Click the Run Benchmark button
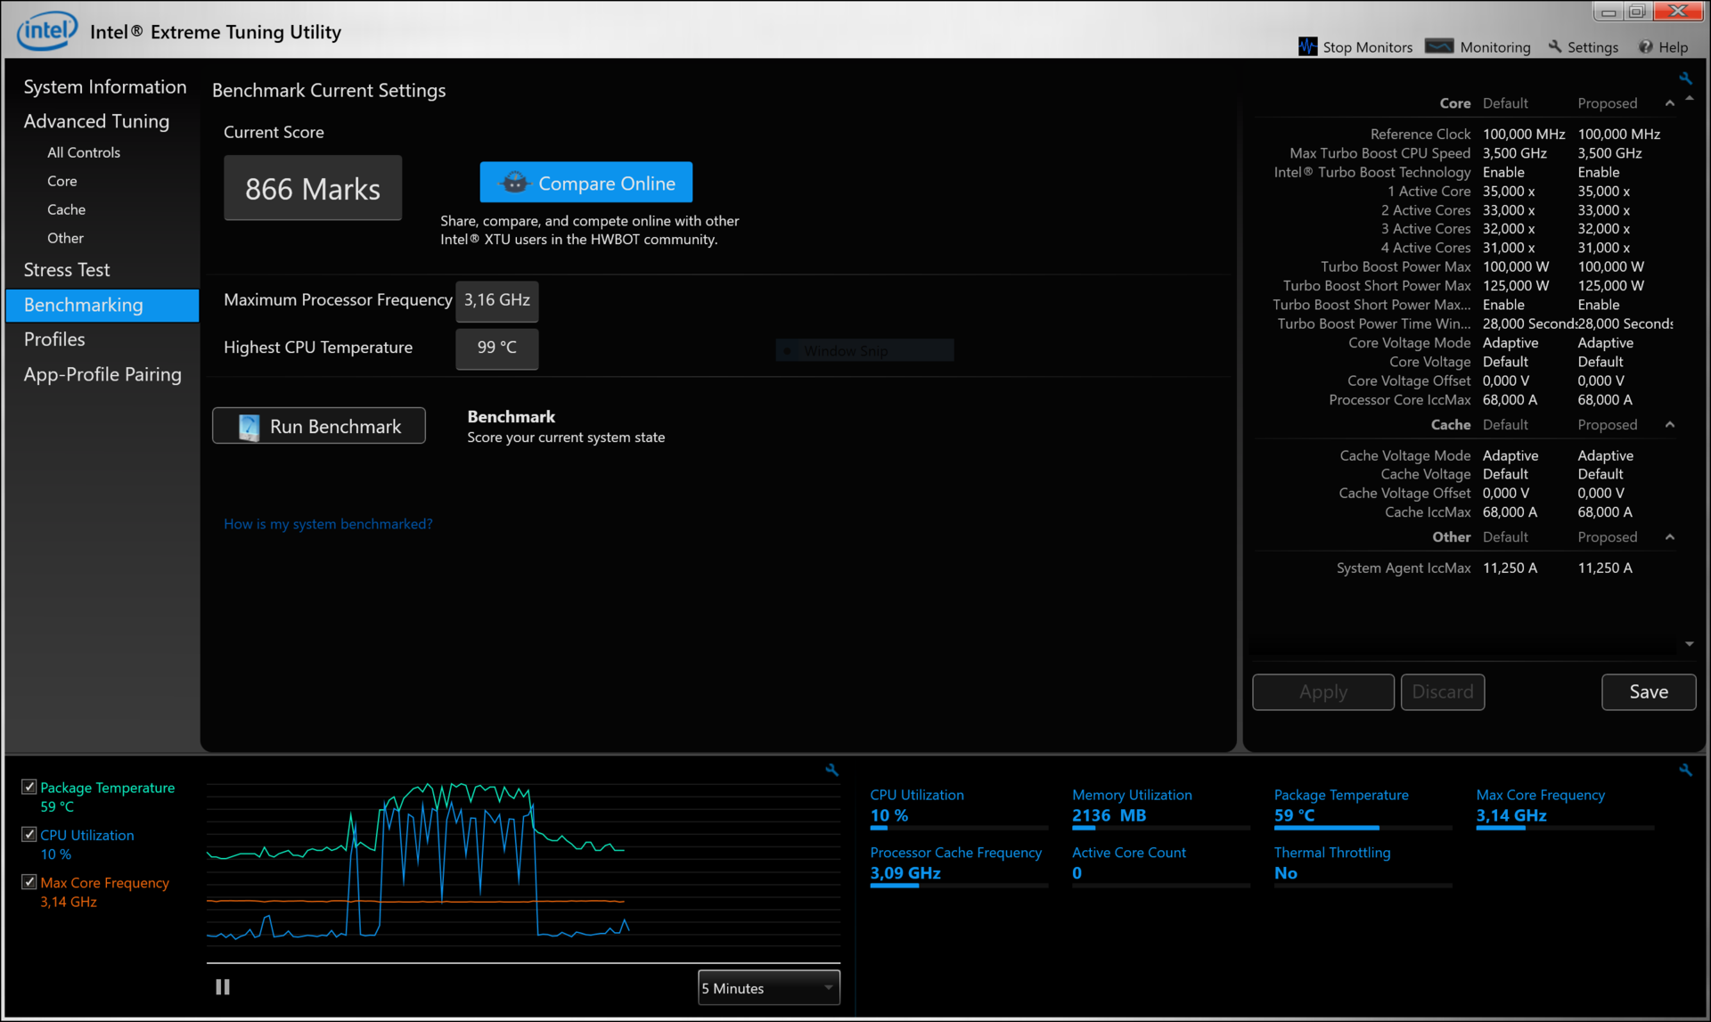Viewport: 1711px width, 1022px height. (x=319, y=426)
